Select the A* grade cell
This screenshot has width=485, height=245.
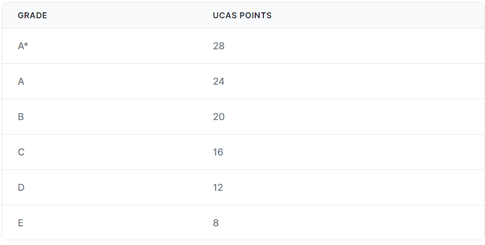pyautogui.click(x=23, y=46)
